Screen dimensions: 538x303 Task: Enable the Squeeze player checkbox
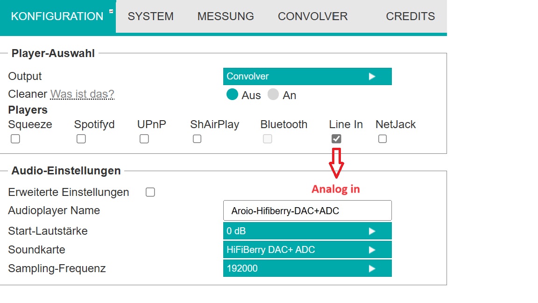[14, 138]
